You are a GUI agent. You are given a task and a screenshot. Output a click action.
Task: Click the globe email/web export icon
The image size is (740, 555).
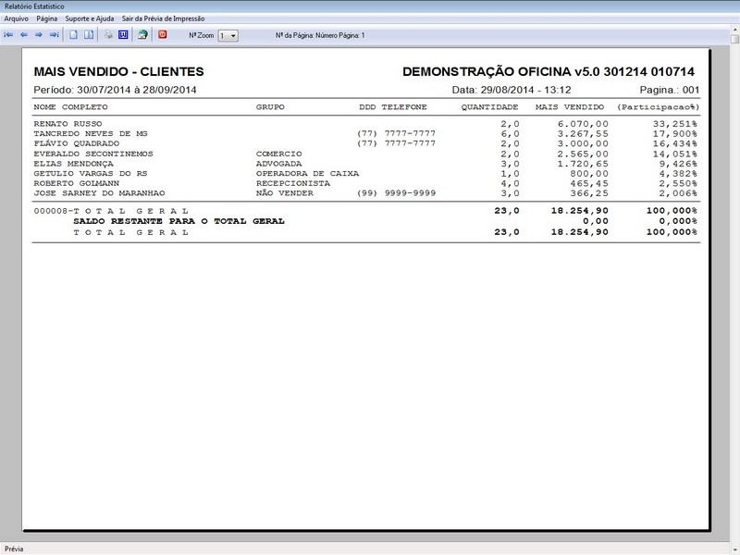[x=142, y=35]
